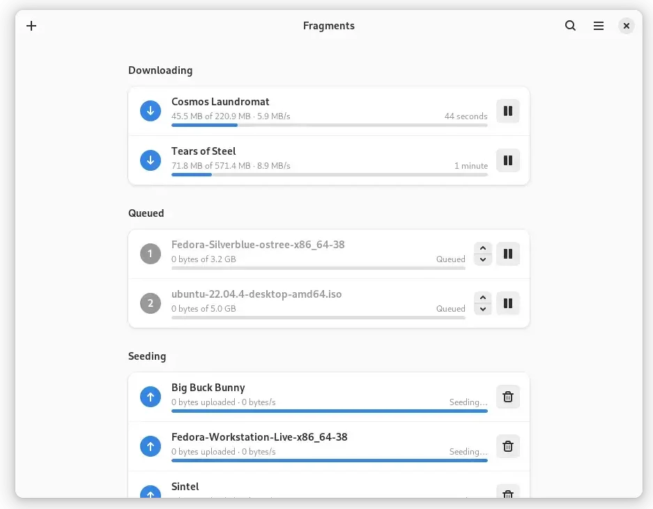Click the Downloading section heading
653x509 pixels.
(160, 70)
